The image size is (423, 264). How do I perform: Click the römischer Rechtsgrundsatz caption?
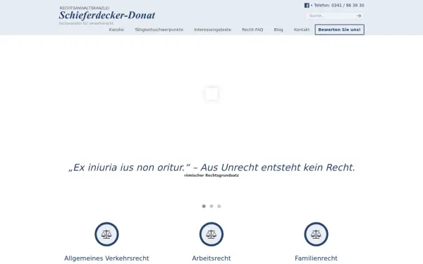(x=211, y=175)
